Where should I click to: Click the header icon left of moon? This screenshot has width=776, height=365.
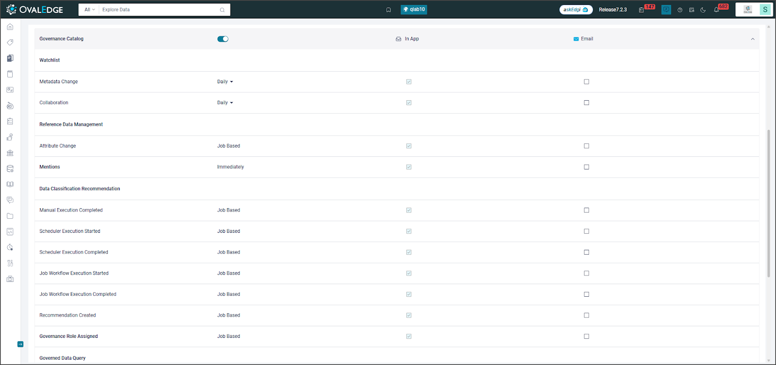tap(692, 10)
